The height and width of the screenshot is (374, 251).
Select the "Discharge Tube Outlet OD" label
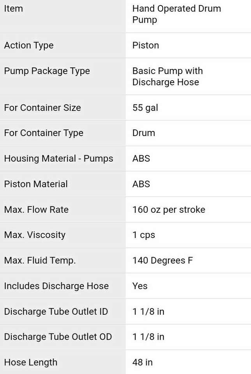[x=58, y=337]
